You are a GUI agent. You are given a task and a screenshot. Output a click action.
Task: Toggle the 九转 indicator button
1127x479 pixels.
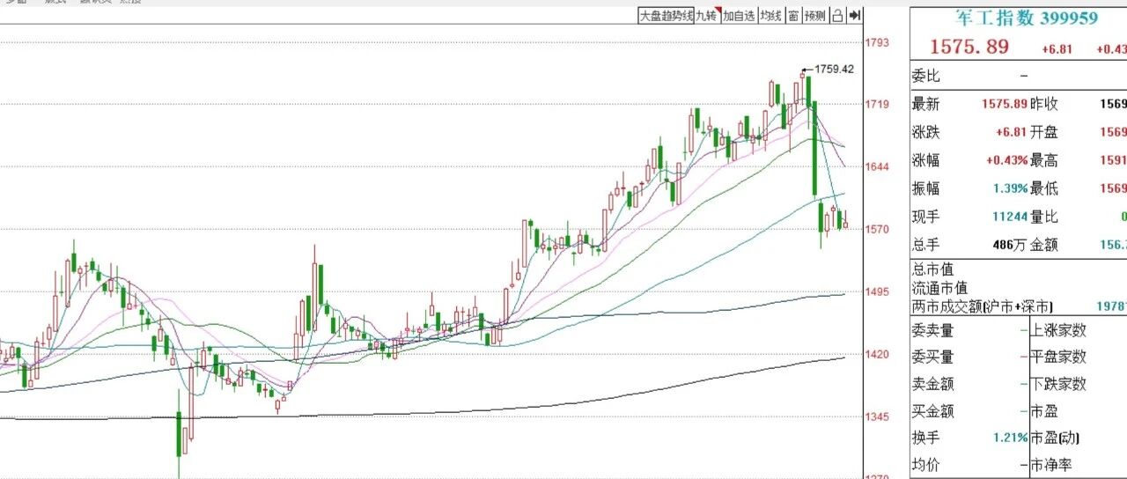[x=707, y=15]
